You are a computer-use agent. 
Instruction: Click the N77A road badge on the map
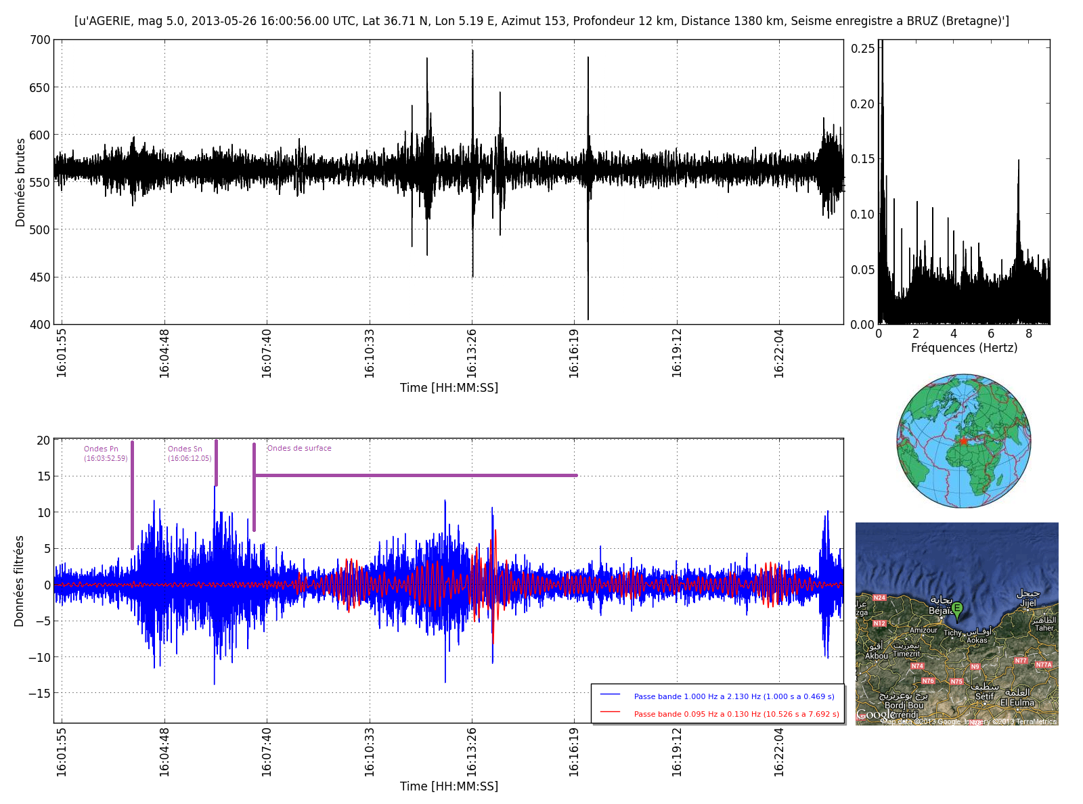pyautogui.click(x=1044, y=665)
